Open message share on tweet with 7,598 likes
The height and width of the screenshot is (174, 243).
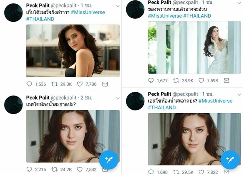coord(226,81)
